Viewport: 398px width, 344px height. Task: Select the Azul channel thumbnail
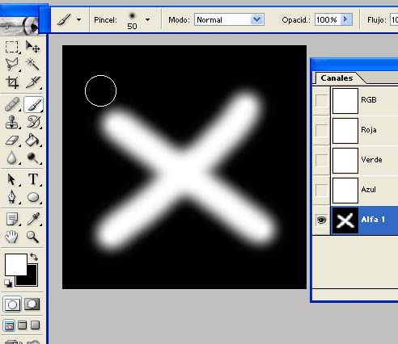point(345,191)
